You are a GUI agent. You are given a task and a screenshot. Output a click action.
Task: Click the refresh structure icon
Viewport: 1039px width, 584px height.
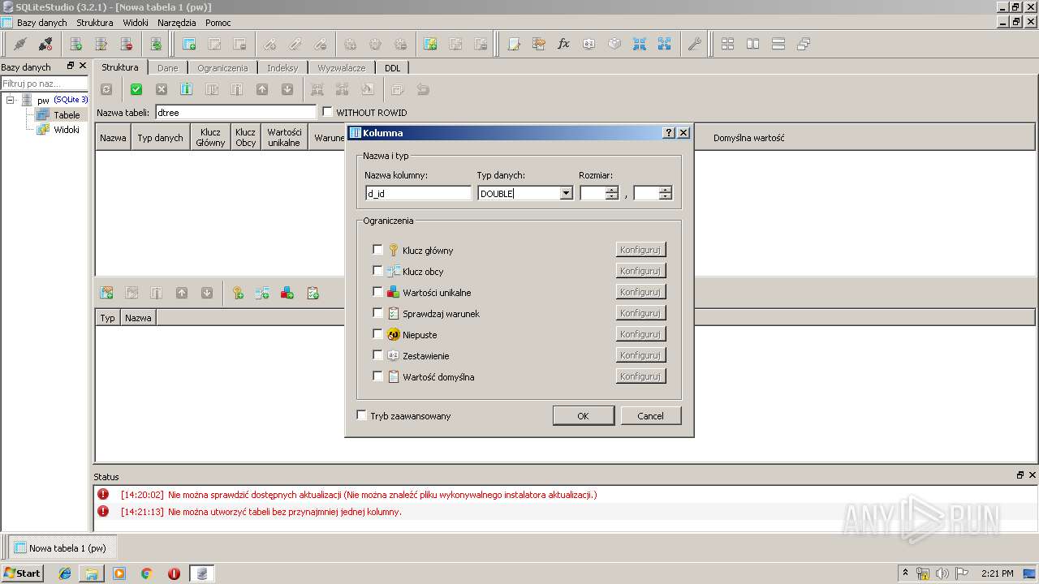tap(106, 89)
